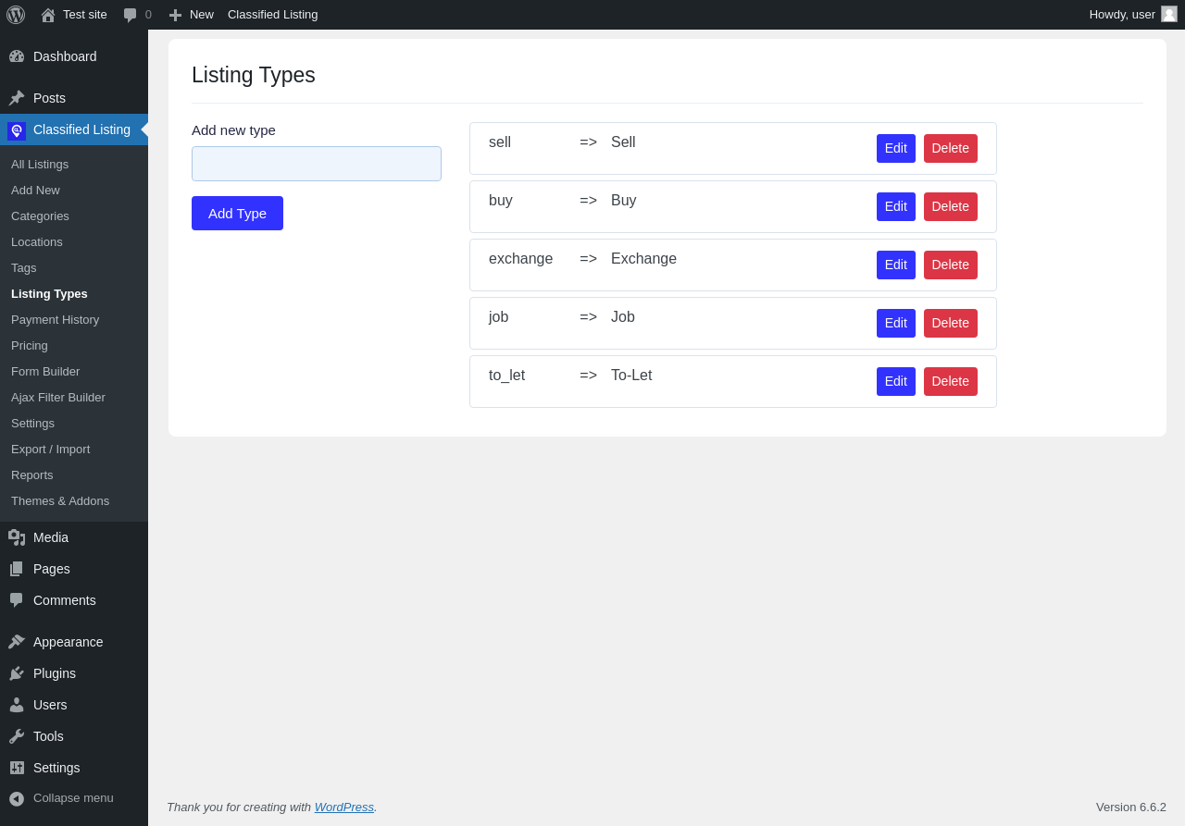
Task: Click the Plugins plug icon
Action: 17,673
